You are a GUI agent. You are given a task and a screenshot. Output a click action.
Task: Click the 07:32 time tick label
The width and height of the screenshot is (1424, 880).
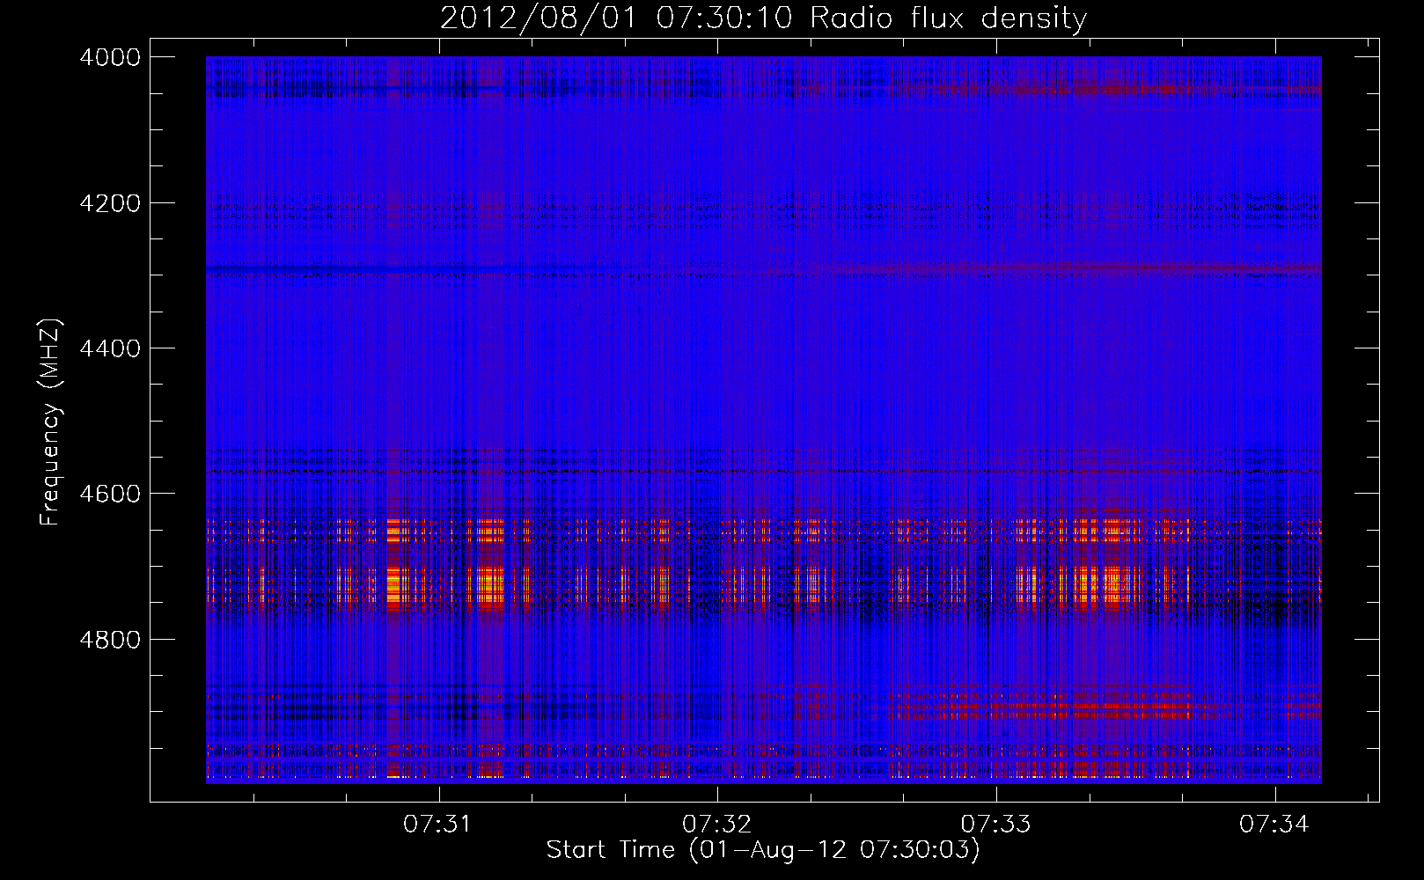point(716,824)
